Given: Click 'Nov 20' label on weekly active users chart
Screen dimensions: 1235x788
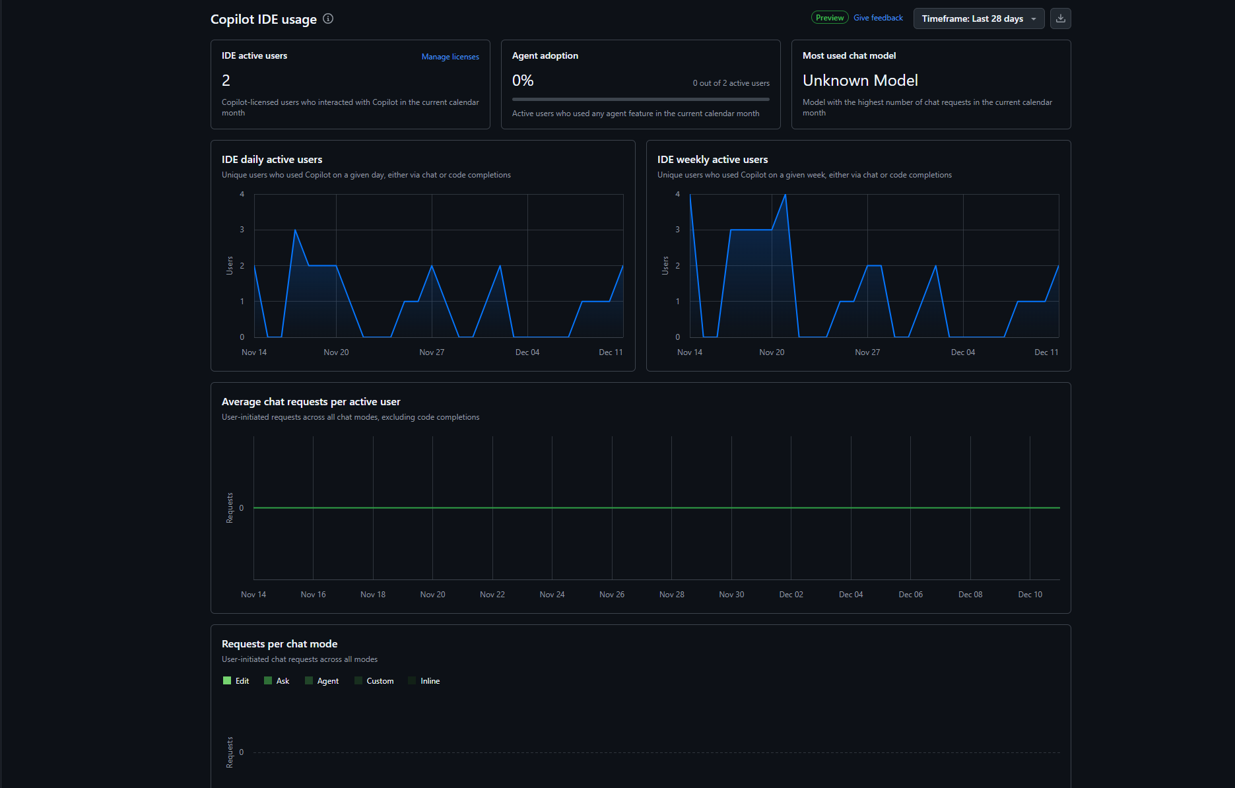Looking at the screenshot, I should coord(772,352).
